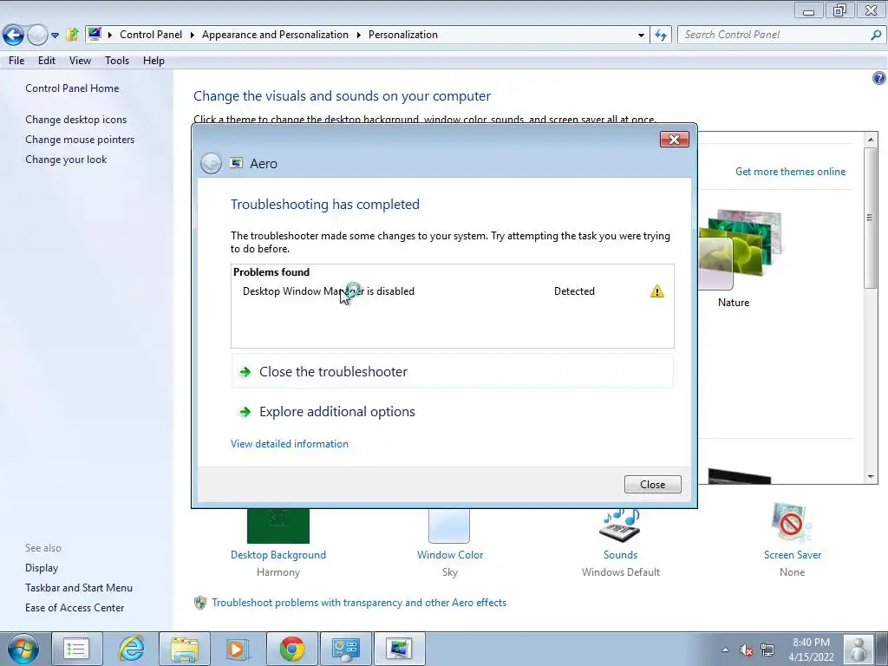
Task: Open Display under See also
Action: click(x=42, y=567)
